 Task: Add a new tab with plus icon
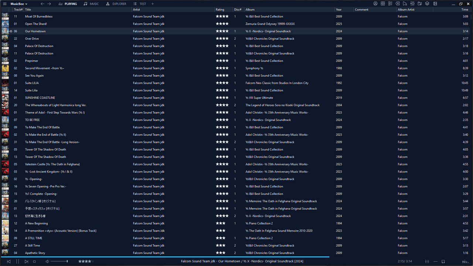pos(153,4)
